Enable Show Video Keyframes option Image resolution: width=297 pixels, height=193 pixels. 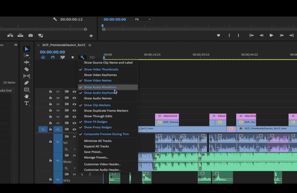(x=100, y=75)
